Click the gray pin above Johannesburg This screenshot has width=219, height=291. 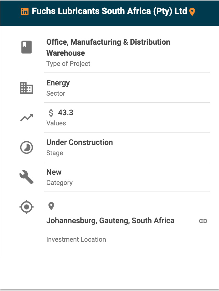tap(51, 206)
